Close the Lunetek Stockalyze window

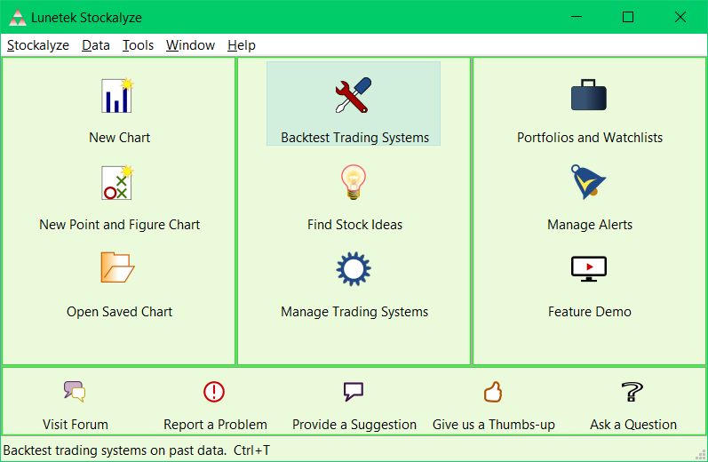tap(680, 17)
